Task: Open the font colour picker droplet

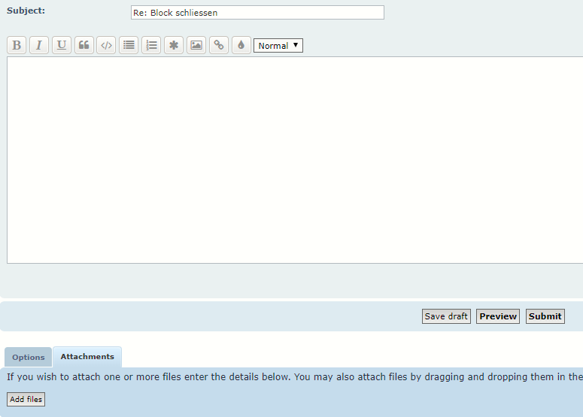Action: pos(241,45)
